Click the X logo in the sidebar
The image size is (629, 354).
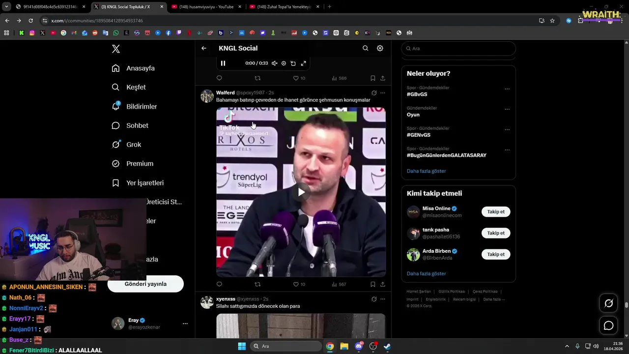[x=115, y=49]
